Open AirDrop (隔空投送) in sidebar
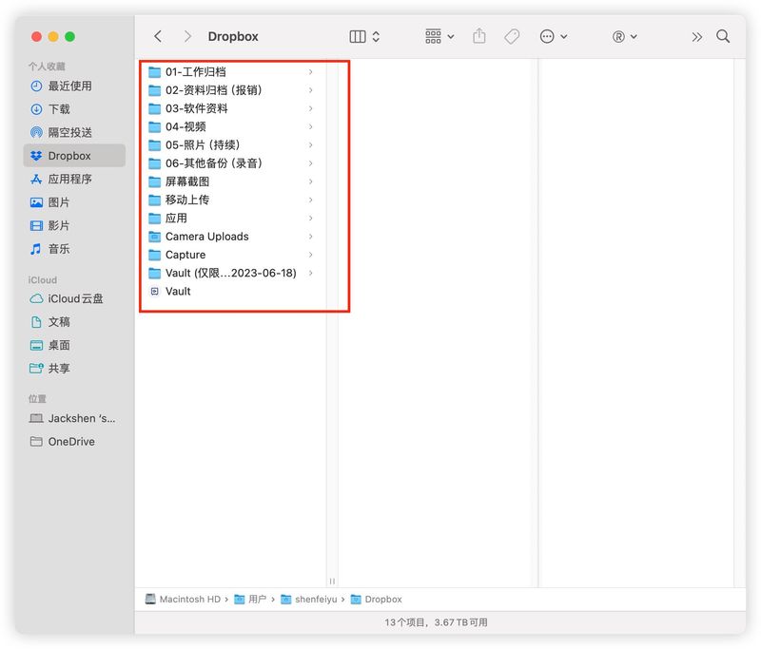The image size is (761, 649). [74, 132]
